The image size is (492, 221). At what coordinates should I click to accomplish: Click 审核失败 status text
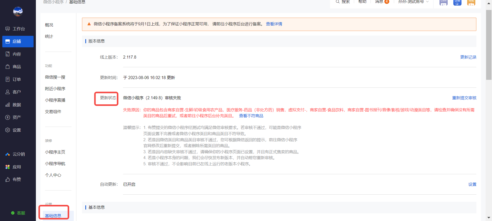pyautogui.click(x=173, y=98)
